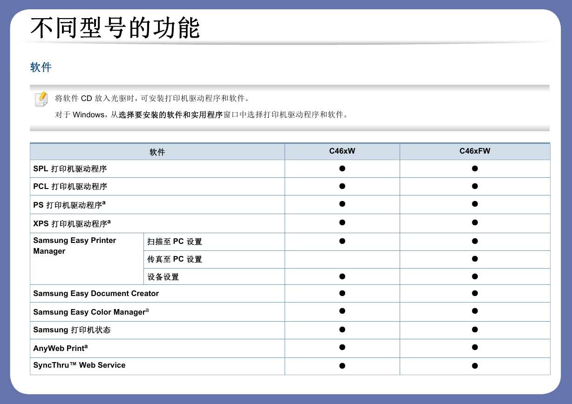Click C46xFW dot for SyncThru Web Service
This screenshot has height=404, width=572.
click(x=475, y=366)
